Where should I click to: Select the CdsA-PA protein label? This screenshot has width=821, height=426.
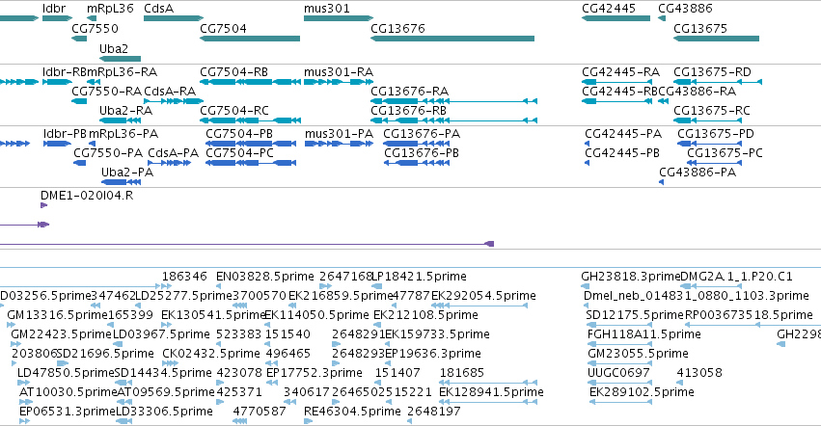coord(174,153)
